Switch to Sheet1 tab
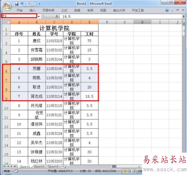This screenshot has width=187, height=175. click(x=25, y=166)
